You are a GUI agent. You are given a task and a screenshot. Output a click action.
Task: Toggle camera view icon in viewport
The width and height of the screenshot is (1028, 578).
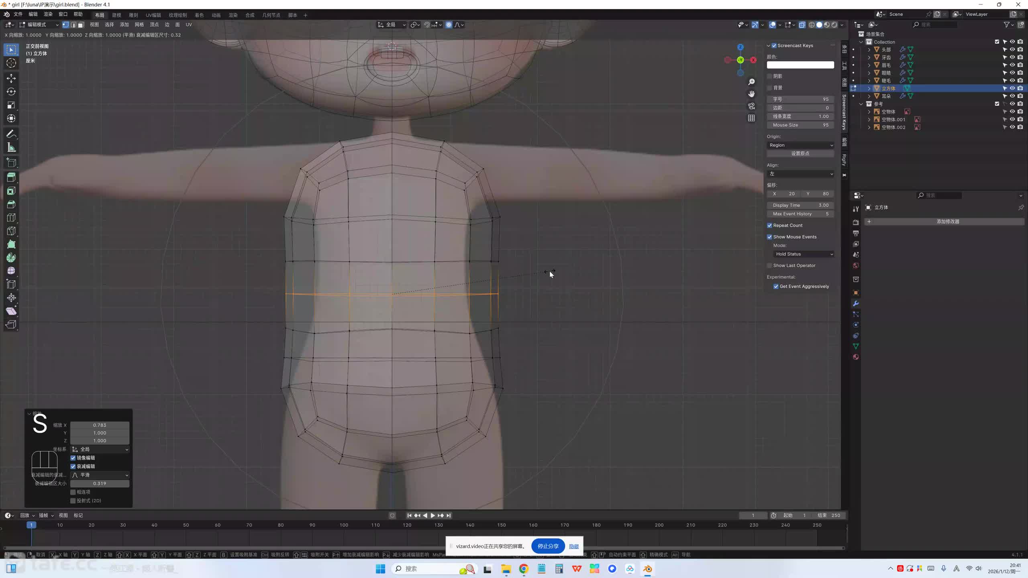coord(751,106)
